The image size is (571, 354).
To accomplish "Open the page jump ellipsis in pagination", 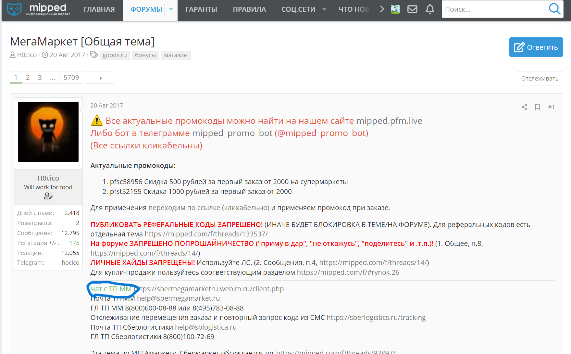I will [53, 78].
